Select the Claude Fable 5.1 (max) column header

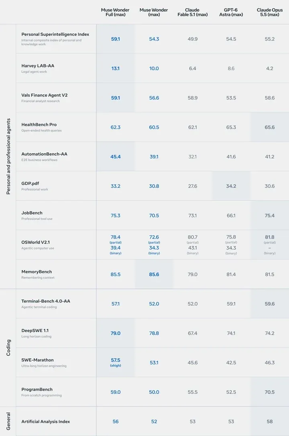tap(193, 12)
